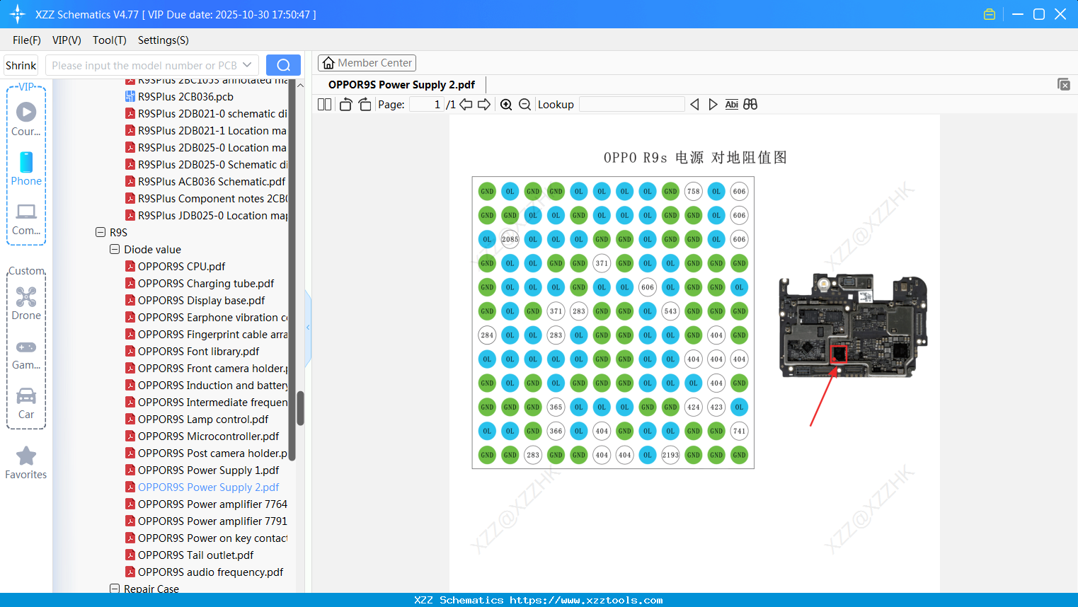
Task: Zoom out on the PDF page
Action: click(524, 105)
